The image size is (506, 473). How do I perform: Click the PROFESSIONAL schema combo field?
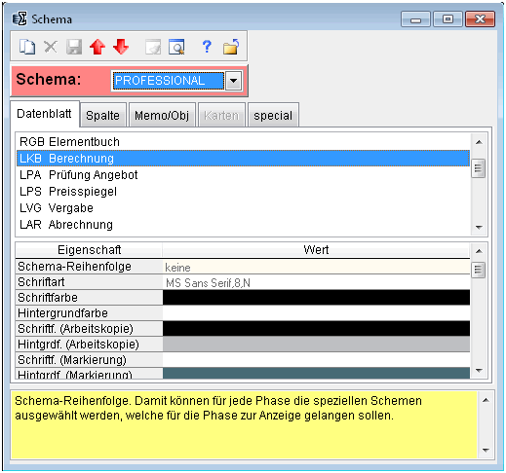pos(169,81)
